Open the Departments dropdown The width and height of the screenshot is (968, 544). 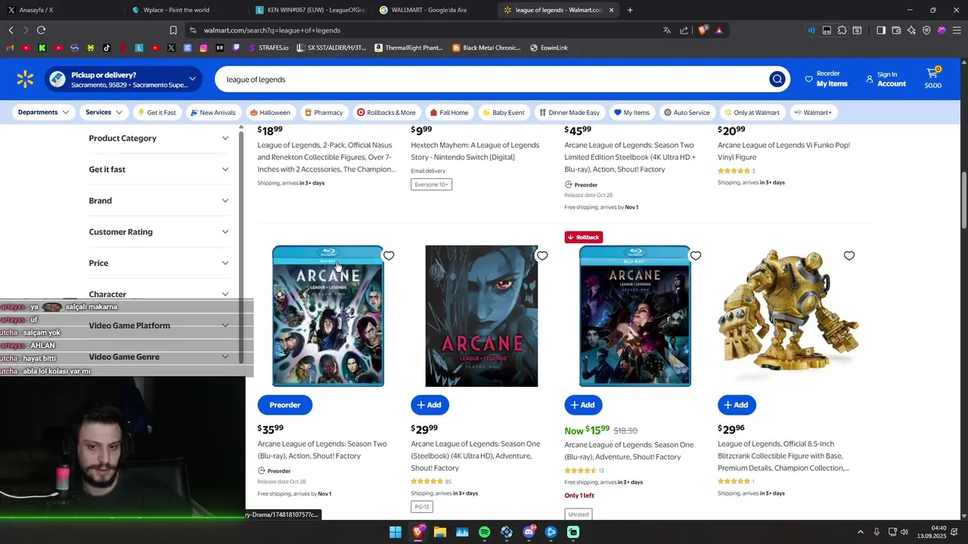tap(43, 113)
